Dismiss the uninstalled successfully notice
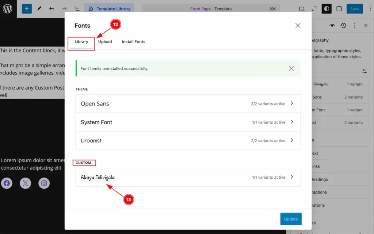This screenshot has height=234, width=374. (291, 68)
